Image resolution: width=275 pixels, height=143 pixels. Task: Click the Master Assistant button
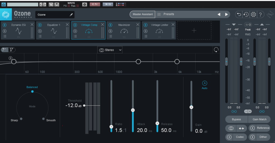pyautogui.click(x=142, y=14)
